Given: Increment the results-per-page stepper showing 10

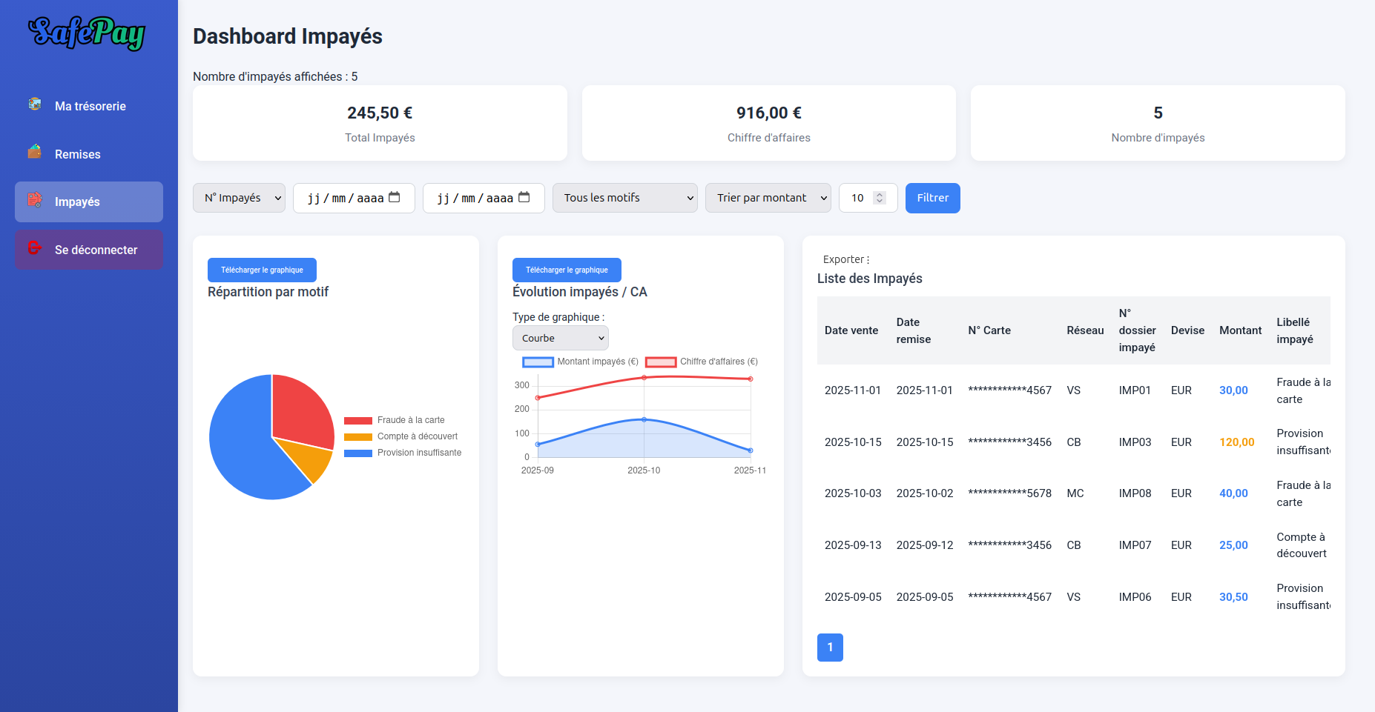Looking at the screenshot, I should point(880,194).
